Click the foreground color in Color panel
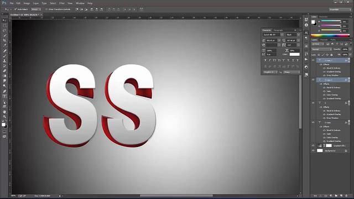Viewport: 354px width, 199px height. pyautogui.click(x=313, y=22)
